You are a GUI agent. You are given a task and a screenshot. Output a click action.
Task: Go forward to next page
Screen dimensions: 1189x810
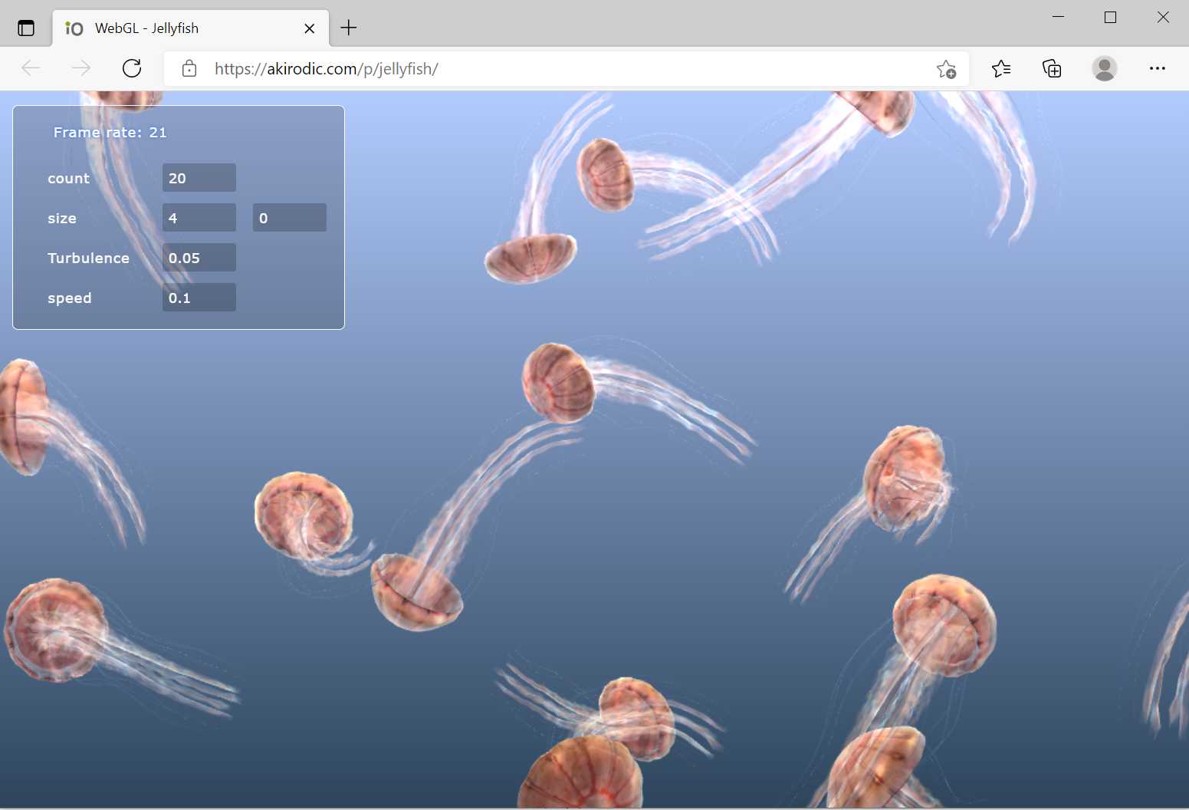(x=81, y=68)
